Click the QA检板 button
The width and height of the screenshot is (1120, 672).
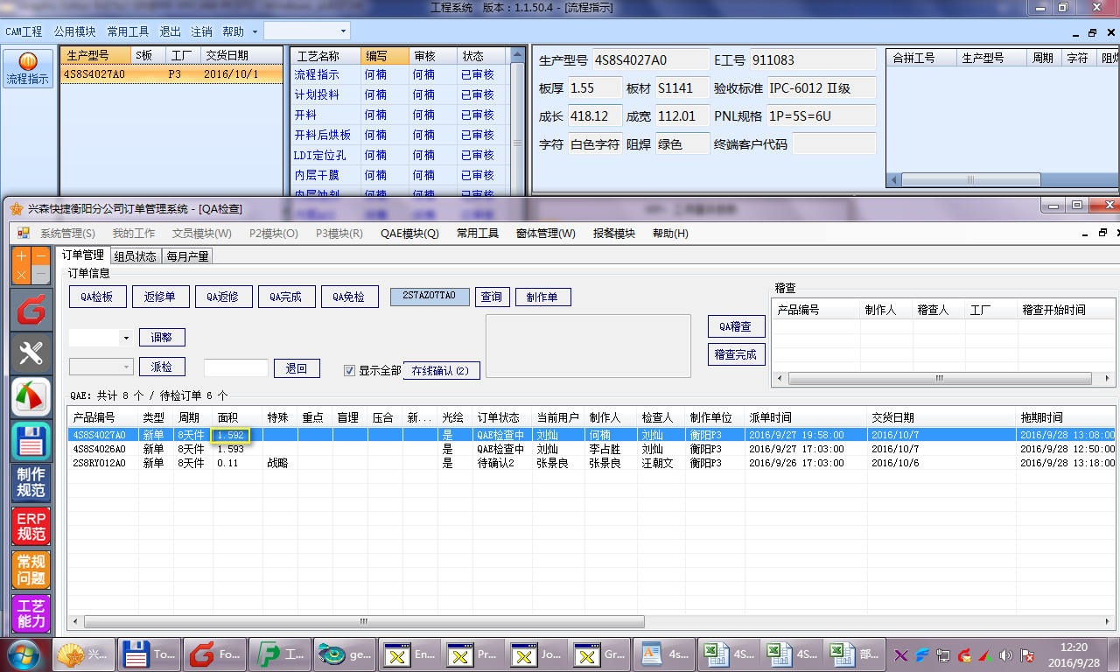click(98, 297)
